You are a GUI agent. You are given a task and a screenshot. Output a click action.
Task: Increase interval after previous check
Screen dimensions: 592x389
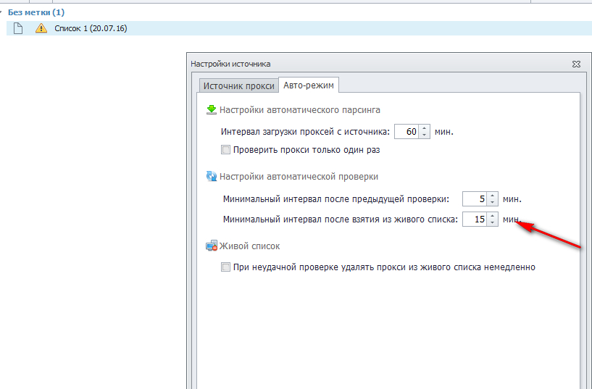pyautogui.click(x=492, y=196)
